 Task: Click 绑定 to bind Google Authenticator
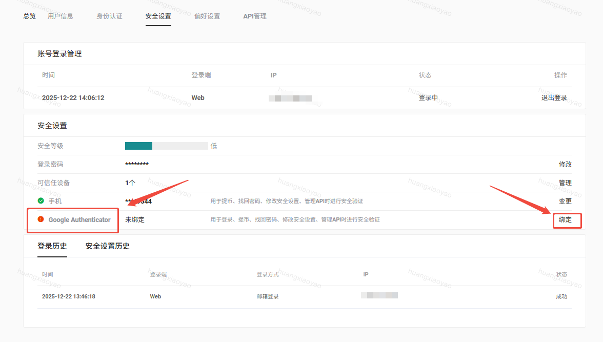point(565,220)
